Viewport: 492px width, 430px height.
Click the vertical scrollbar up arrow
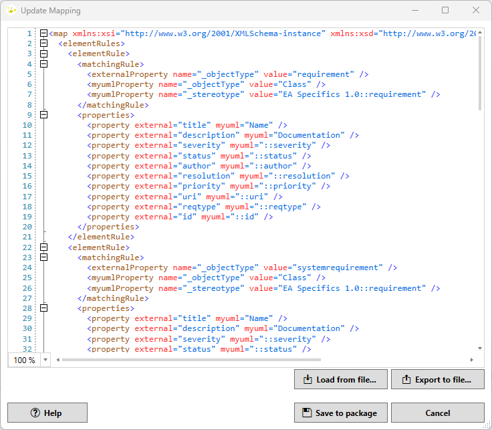[x=480, y=32]
